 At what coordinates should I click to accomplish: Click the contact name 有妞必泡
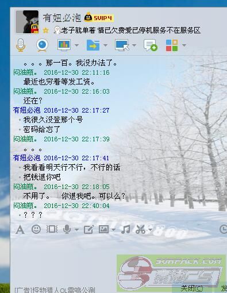point(62,18)
